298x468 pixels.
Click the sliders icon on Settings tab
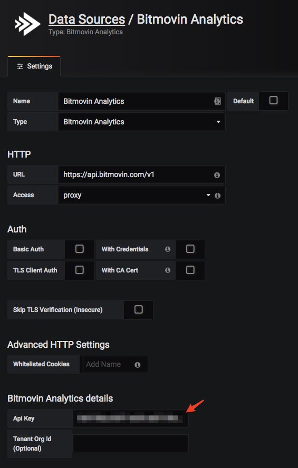20,66
